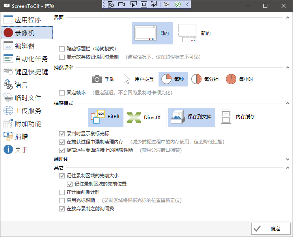Screen dimensions: 293x237
Task: Click the 自动化任务 list icon
Action: coord(8,59)
